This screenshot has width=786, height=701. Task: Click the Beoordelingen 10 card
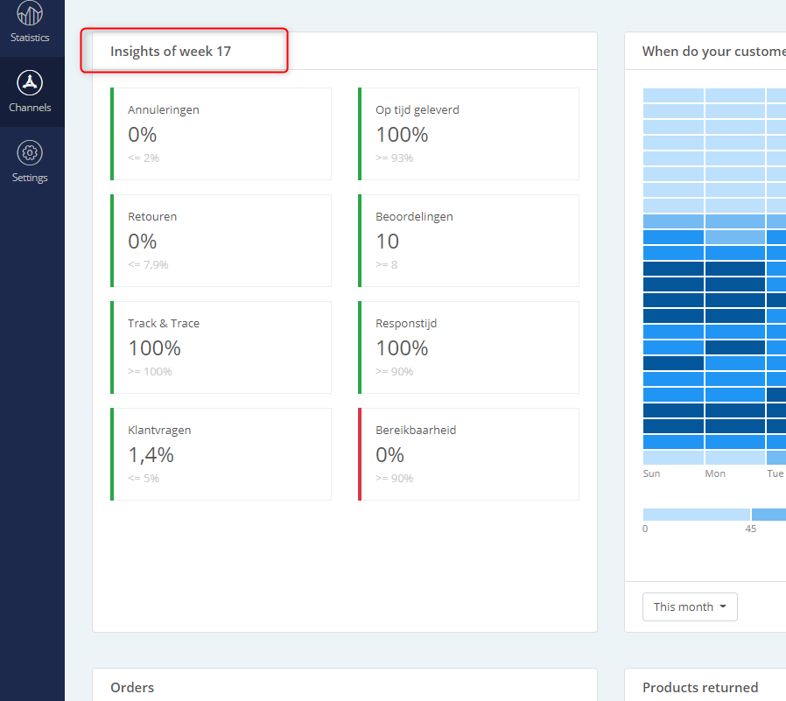click(x=468, y=241)
